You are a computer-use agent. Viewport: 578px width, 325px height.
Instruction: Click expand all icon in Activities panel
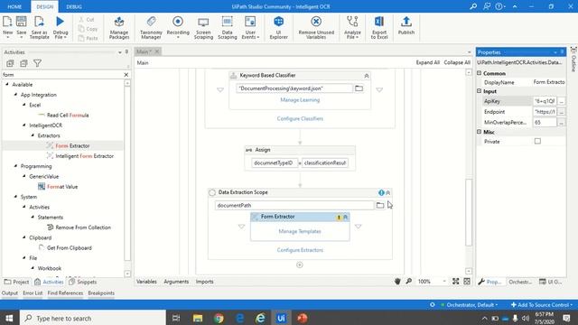tap(10, 63)
